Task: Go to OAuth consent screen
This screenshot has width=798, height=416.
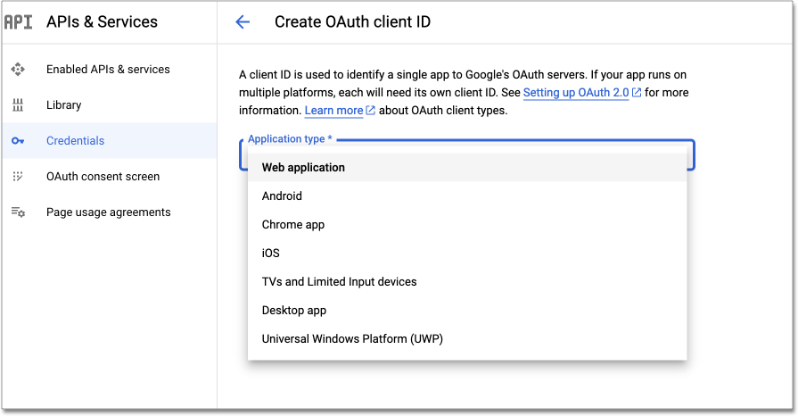Action: (103, 177)
